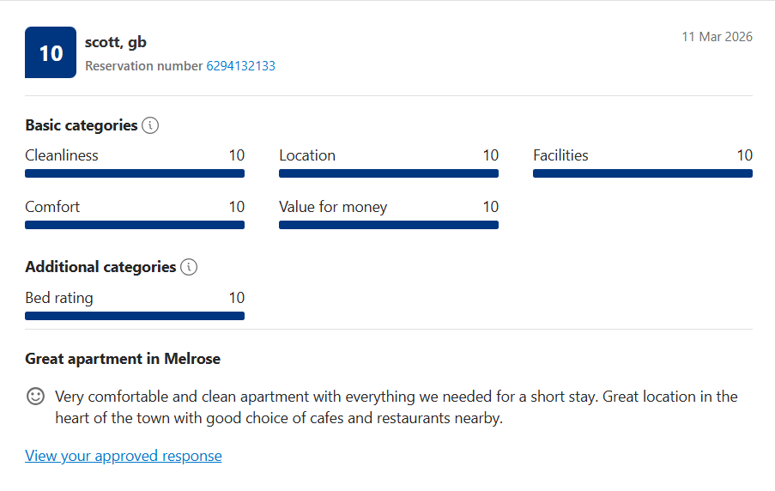This screenshot has height=491, width=775.
Task: Click the Location rating bar
Action: 389,173
